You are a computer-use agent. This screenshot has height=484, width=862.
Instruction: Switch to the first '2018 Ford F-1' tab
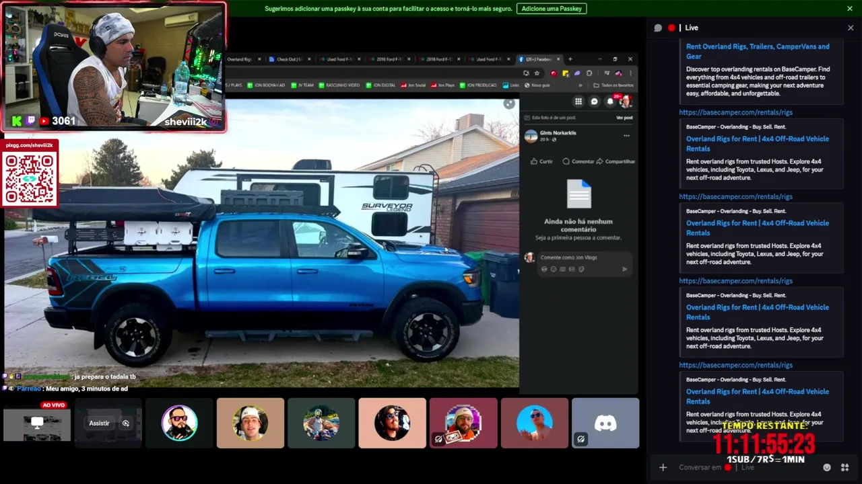click(x=389, y=59)
